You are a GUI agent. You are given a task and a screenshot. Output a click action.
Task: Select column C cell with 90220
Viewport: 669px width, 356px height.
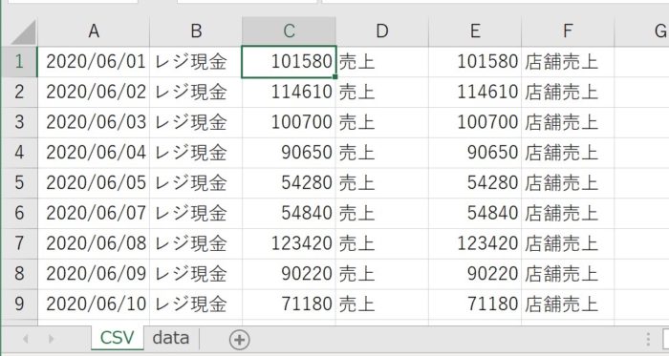[x=289, y=273]
